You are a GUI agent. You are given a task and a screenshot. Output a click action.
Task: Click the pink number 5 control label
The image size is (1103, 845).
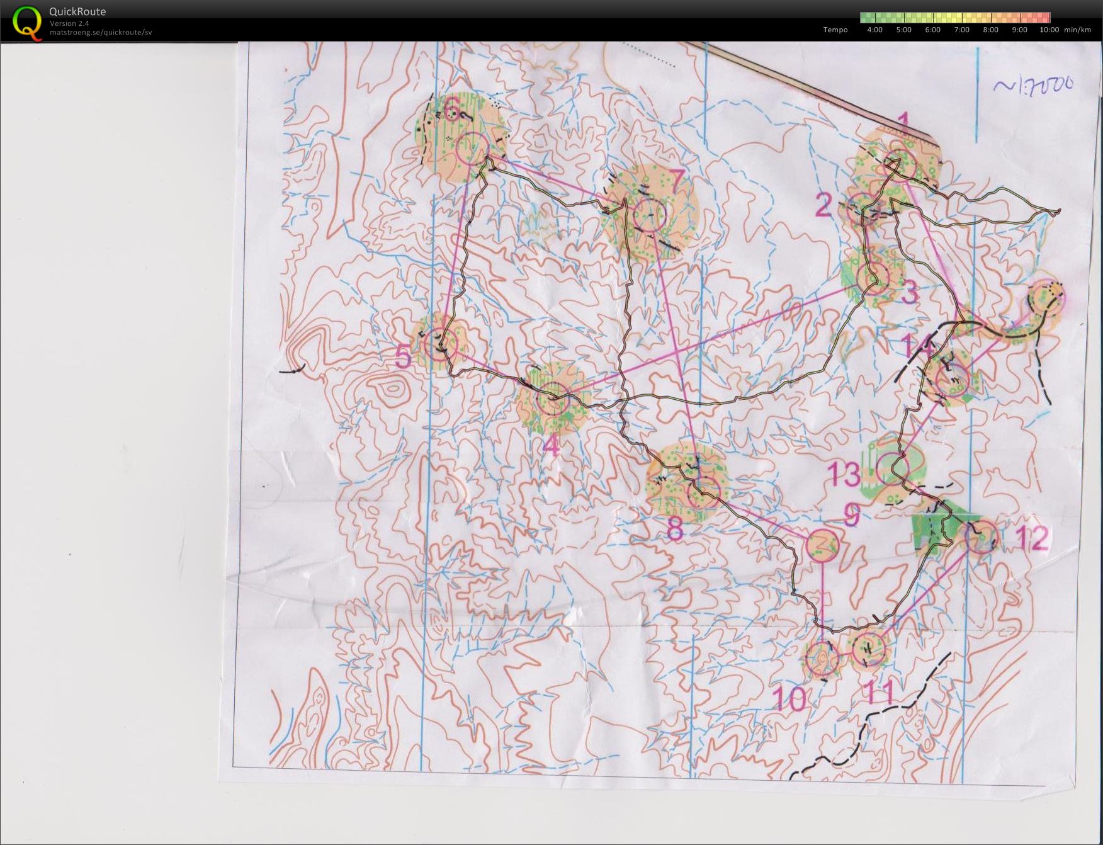403,358
